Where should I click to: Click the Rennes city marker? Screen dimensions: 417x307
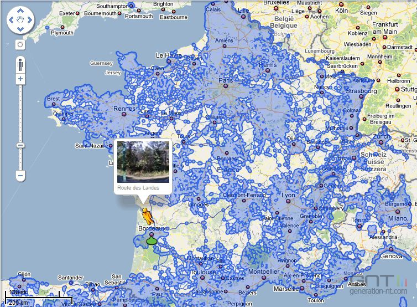pyautogui.click(x=124, y=114)
